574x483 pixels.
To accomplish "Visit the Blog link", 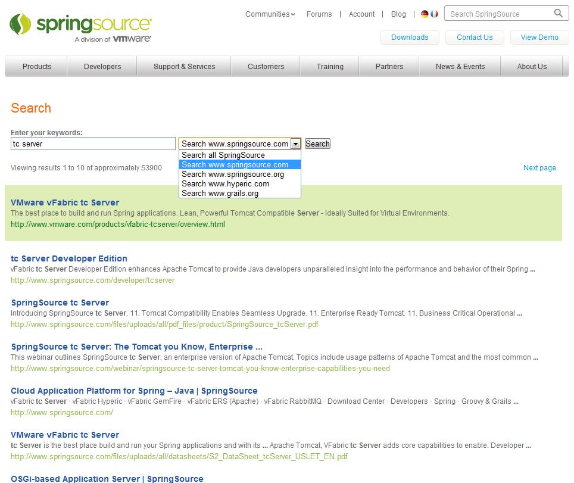I will [398, 14].
